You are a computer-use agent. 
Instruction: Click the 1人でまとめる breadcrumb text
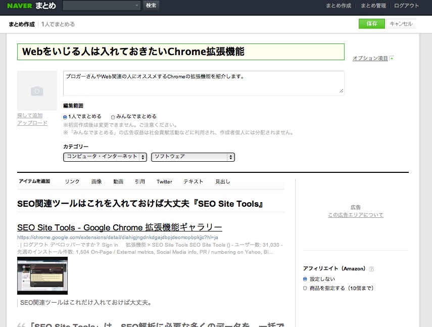coord(58,24)
